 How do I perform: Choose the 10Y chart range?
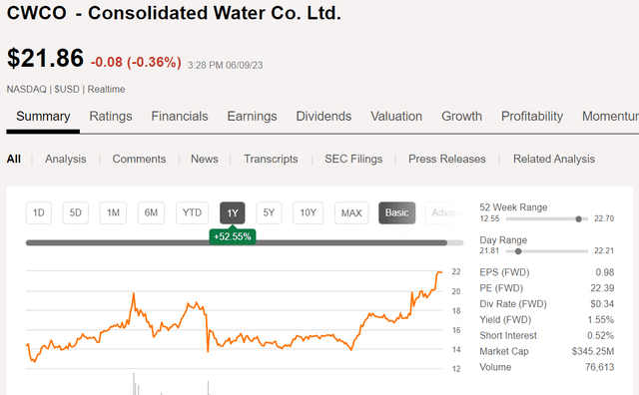tap(309, 213)
